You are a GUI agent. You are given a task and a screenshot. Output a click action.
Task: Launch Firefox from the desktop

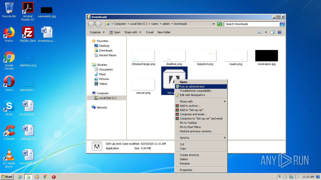9,34
